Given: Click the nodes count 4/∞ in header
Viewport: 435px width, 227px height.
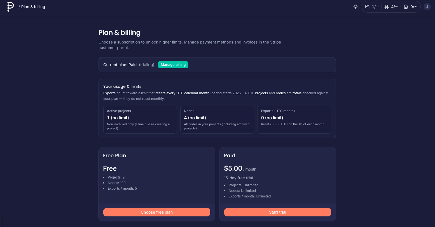Looking at the screenshot, I should click(x=394, y=7).
